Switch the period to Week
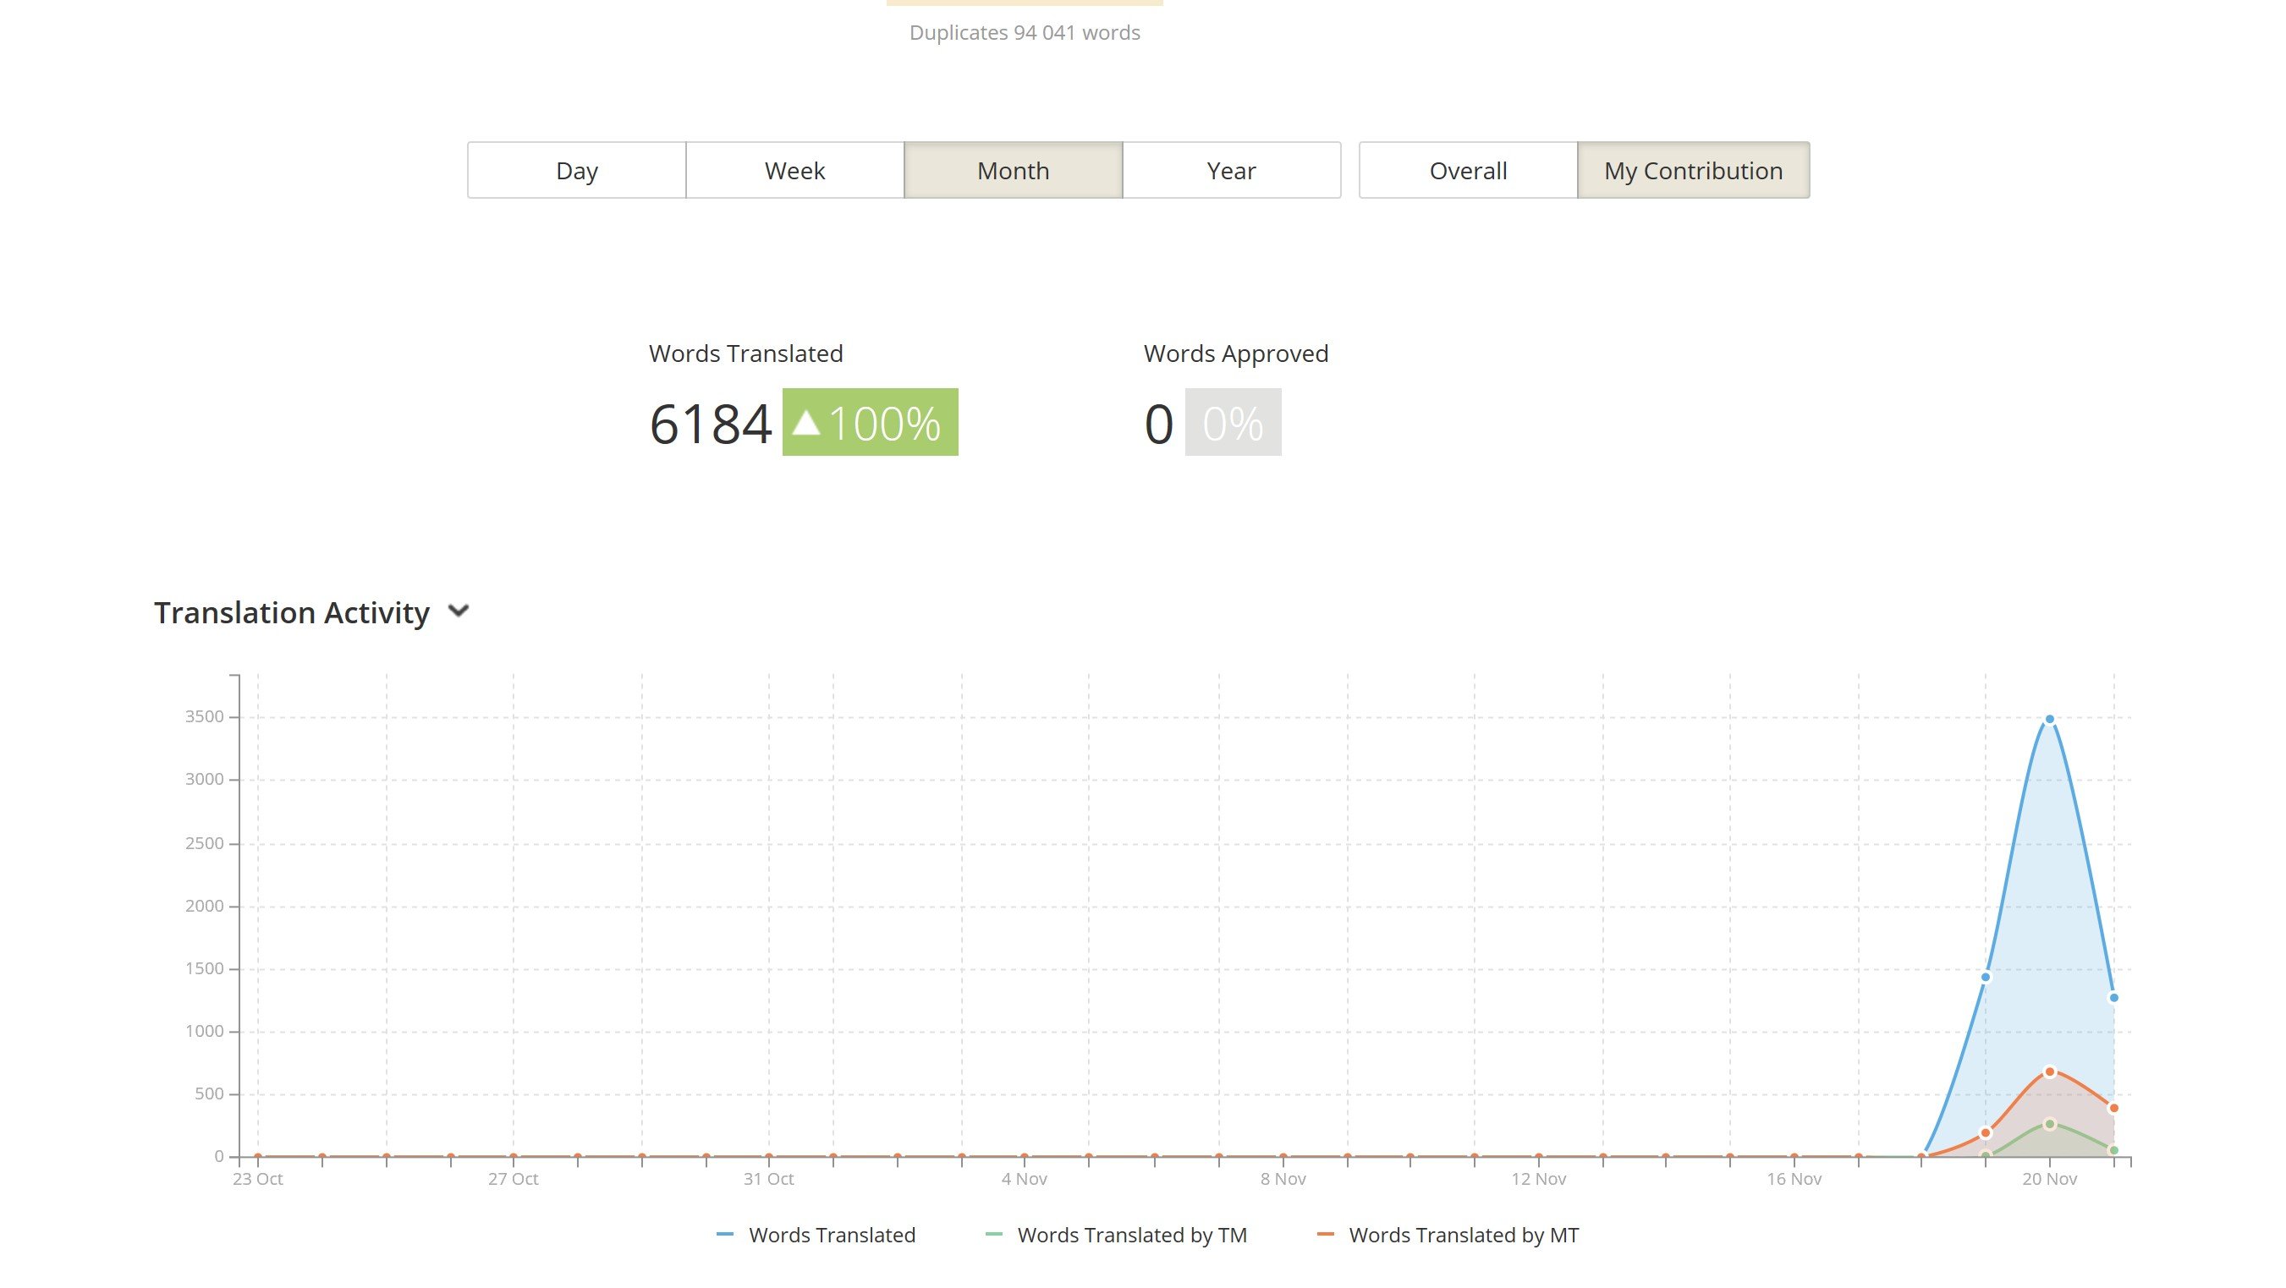 (x=794, y=170)
